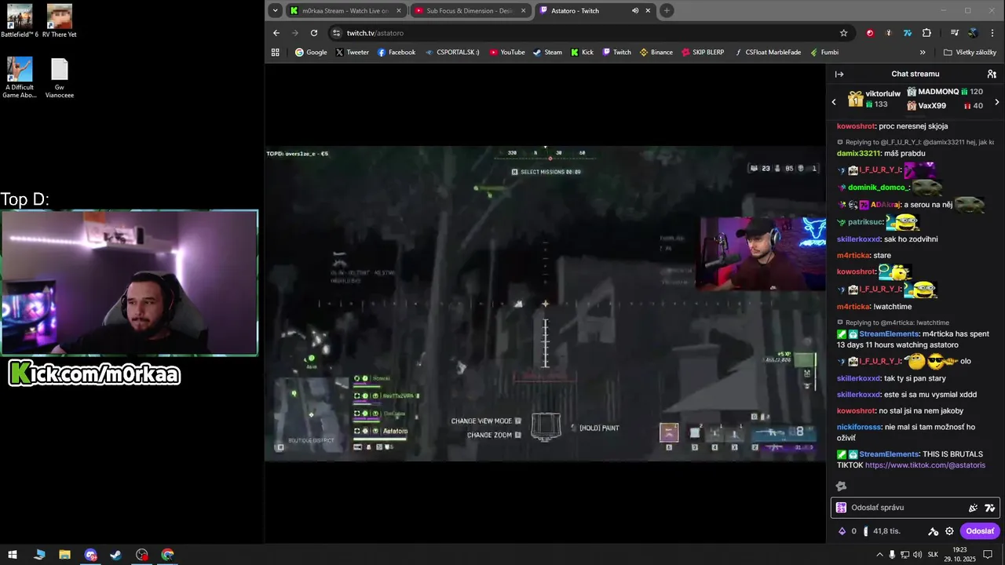
Task: Open Chrome media controls icon
Action: 955,33
